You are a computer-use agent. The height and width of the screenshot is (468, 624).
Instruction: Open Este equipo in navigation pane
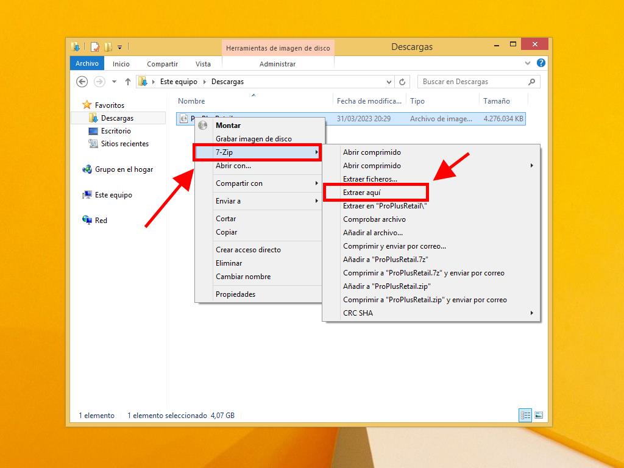tap(113, 195)
